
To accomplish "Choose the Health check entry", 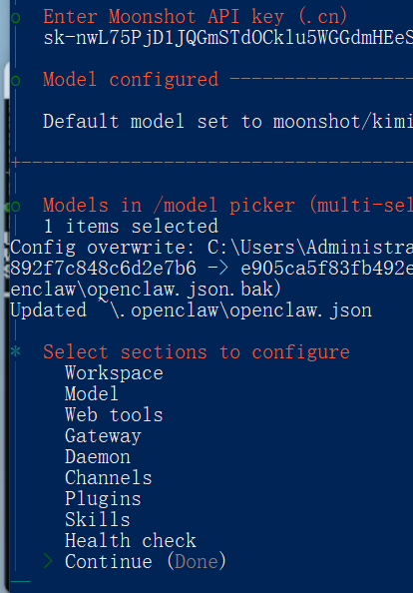I will coord(131,541).
